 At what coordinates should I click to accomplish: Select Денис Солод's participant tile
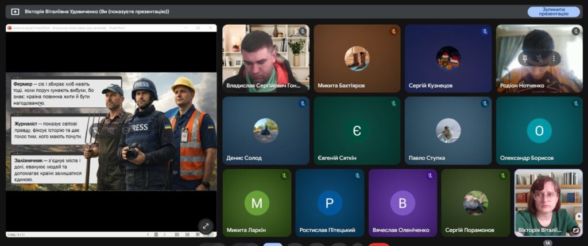[265, 131]
